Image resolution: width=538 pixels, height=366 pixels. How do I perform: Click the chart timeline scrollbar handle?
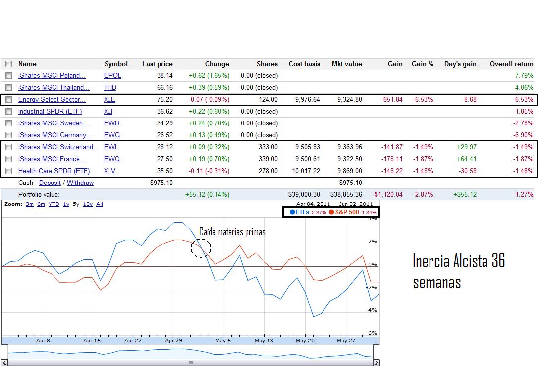190,362
